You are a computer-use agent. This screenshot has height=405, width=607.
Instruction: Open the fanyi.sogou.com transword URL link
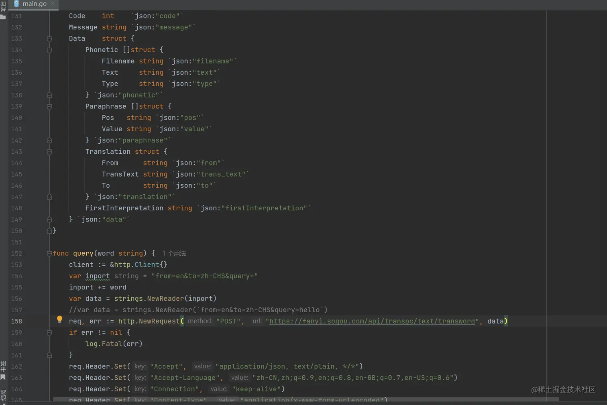point(372,321)
